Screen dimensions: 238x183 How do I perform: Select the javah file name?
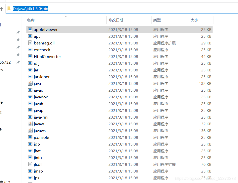pyautogui.click(x=38, y=104)
